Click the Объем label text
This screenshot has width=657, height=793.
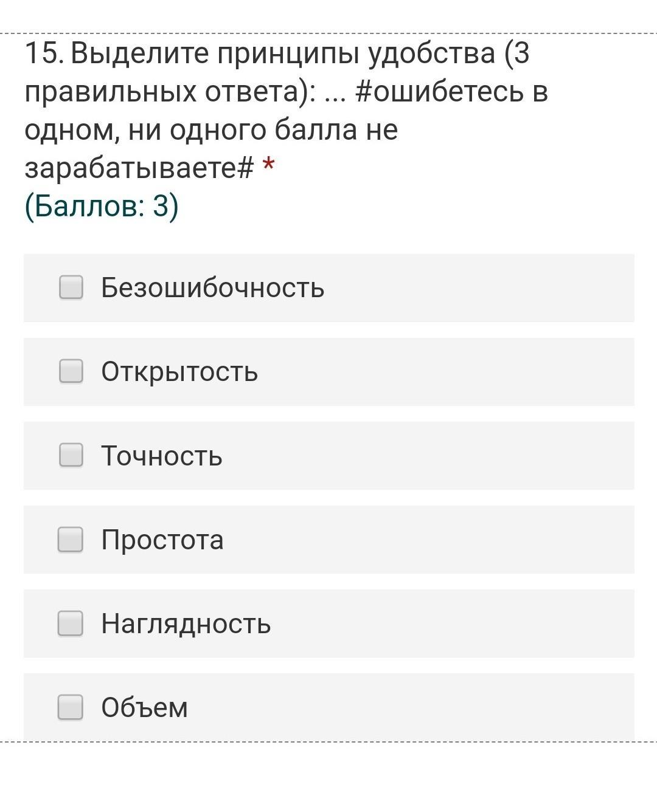[144, 707]
